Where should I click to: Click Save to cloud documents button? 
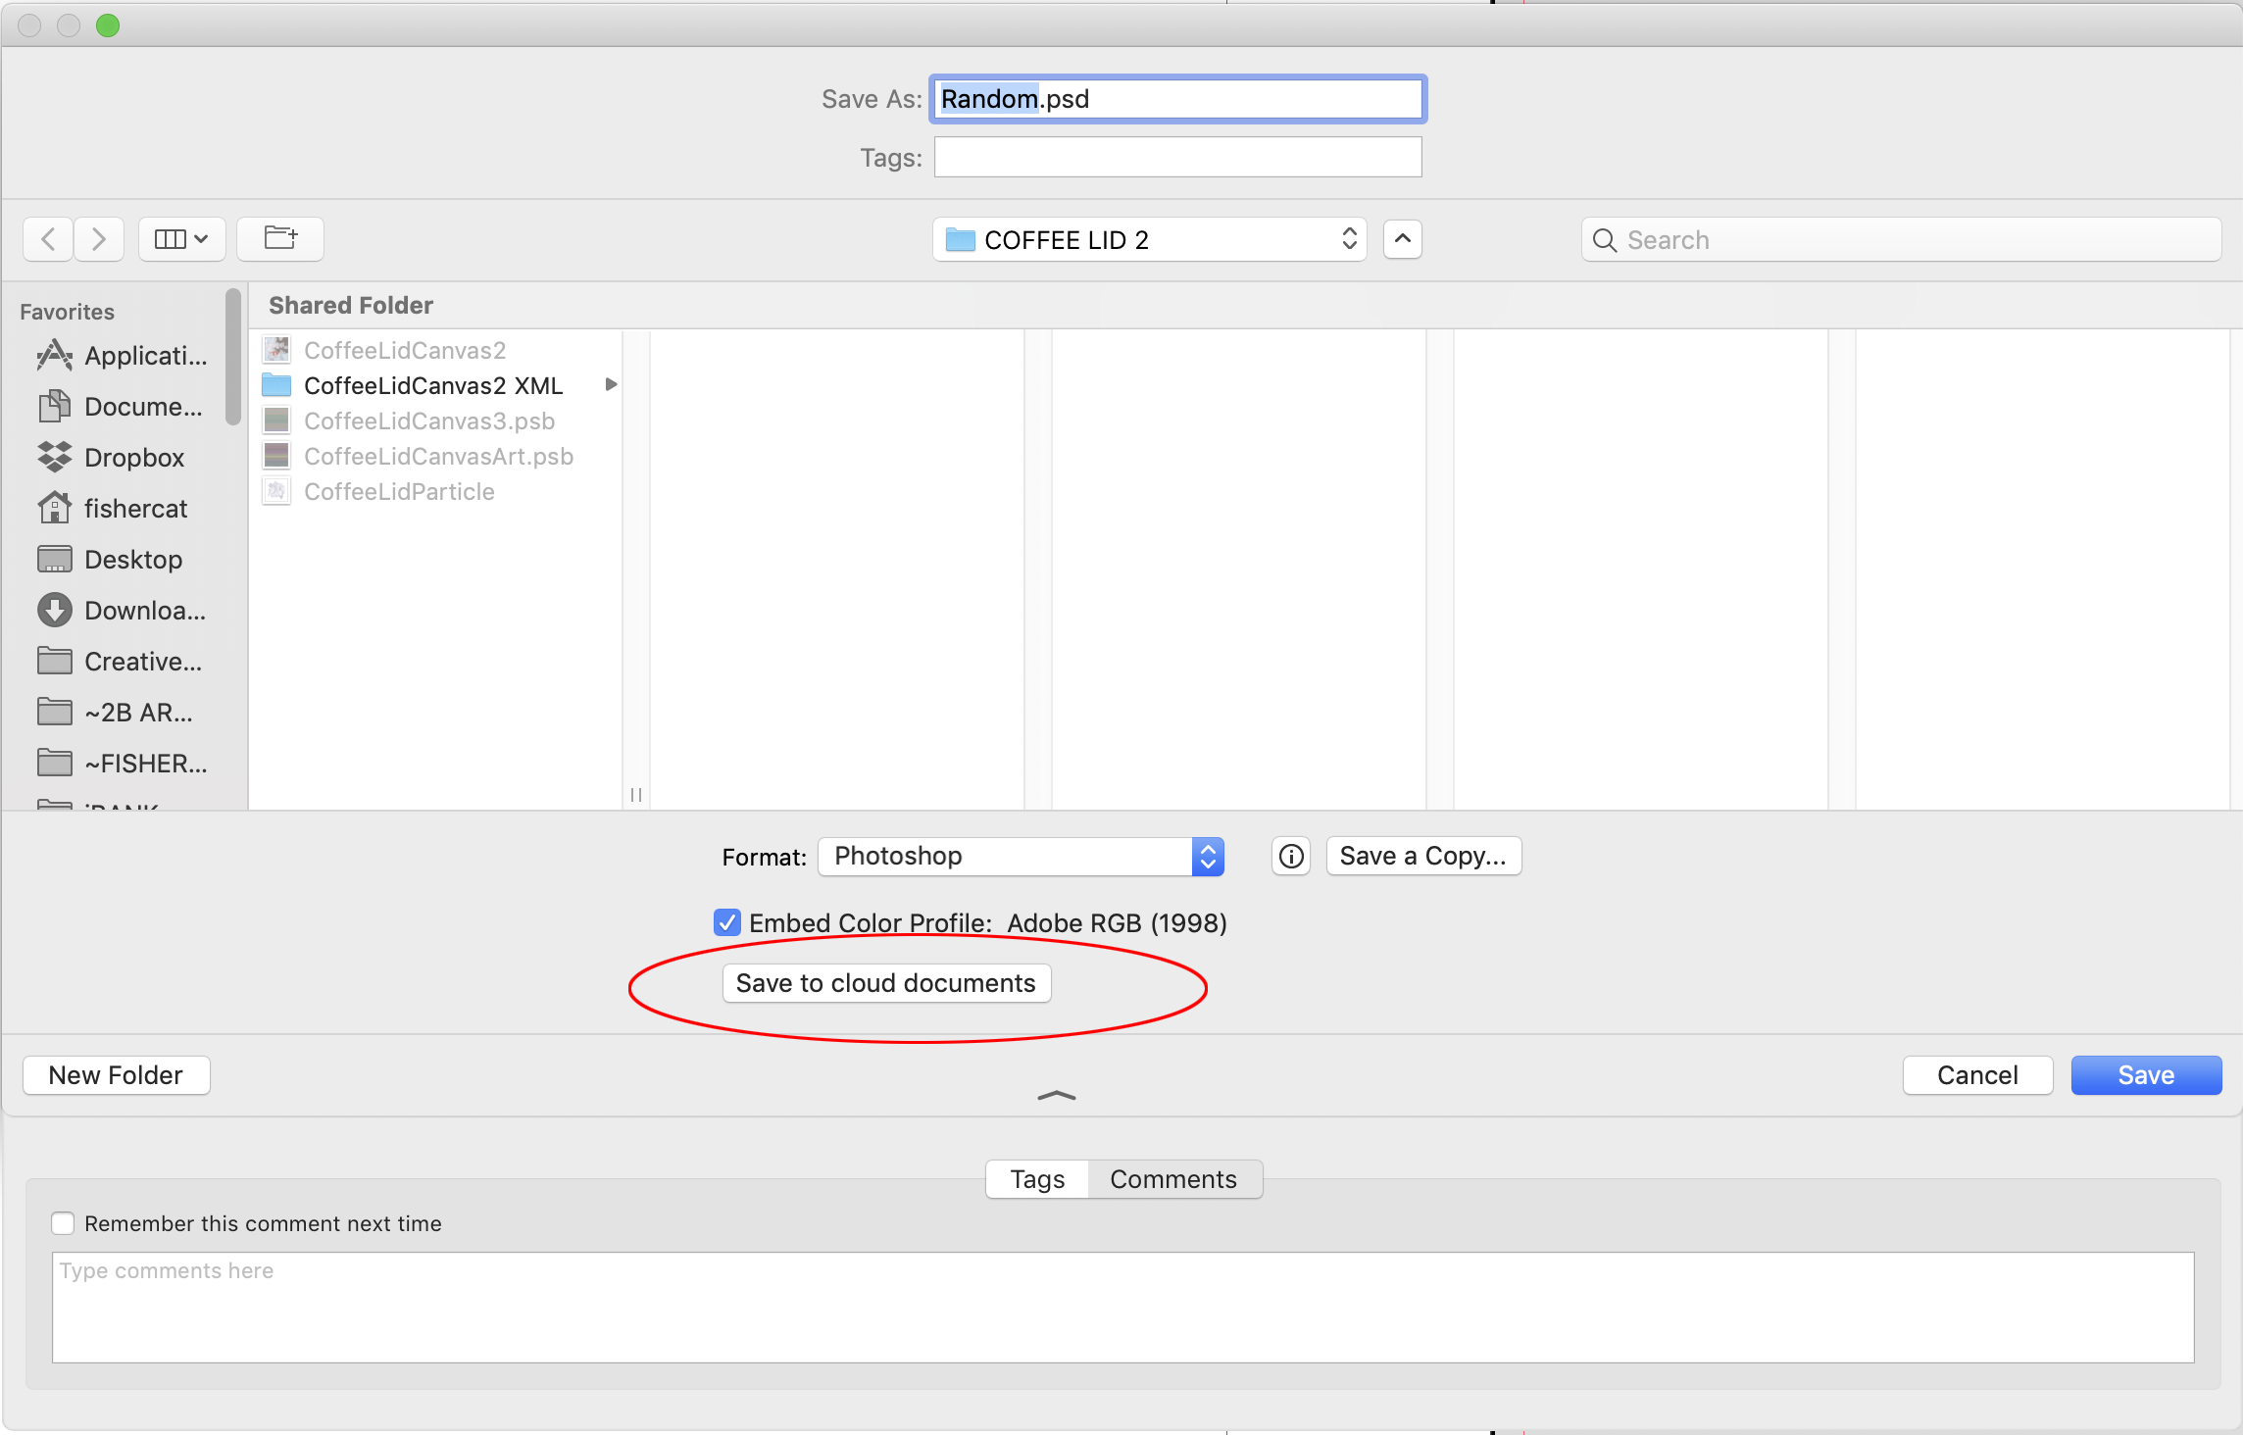point(886,982)
